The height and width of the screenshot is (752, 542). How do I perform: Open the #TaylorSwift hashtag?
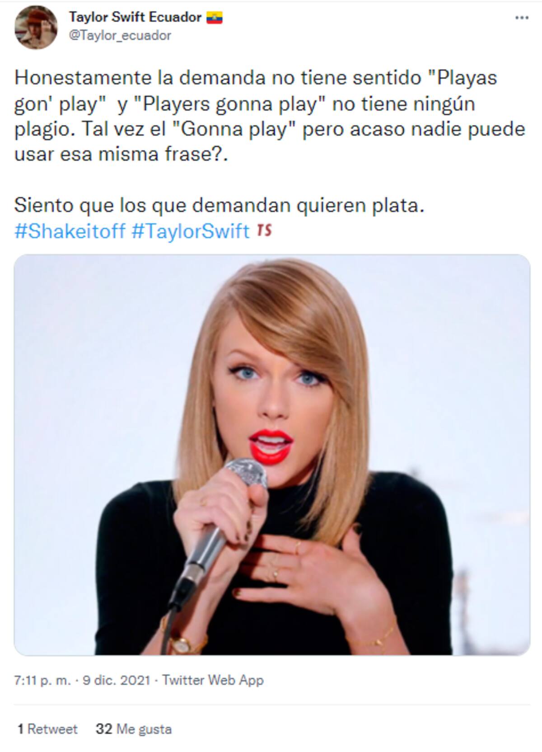(x=191, y=231)
